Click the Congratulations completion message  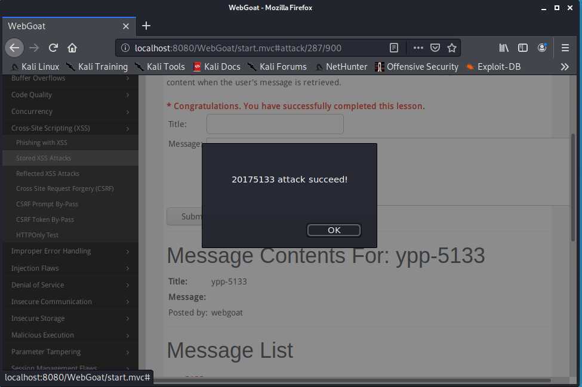click(x=296, y=106)
